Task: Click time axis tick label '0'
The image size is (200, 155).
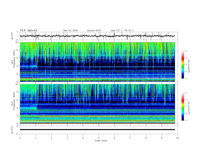Action: [20, 138]
